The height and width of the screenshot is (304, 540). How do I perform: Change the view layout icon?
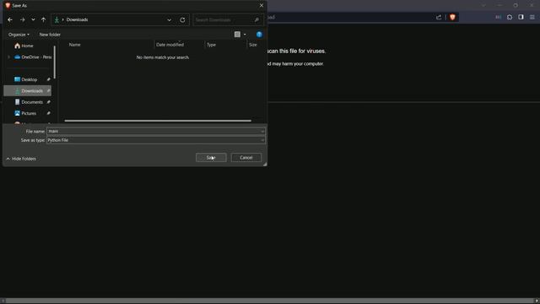coord(237,35)
